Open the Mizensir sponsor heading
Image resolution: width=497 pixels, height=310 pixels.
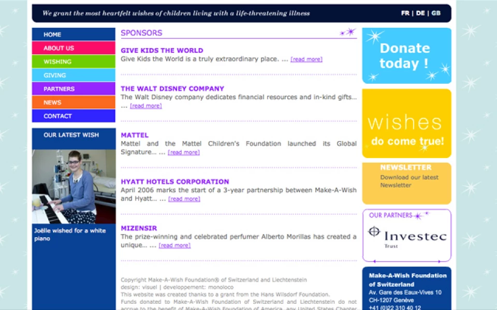point(139,228)
